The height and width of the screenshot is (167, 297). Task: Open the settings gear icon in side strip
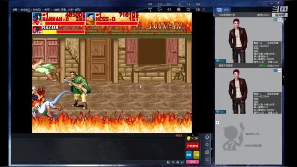coord(207,145)
